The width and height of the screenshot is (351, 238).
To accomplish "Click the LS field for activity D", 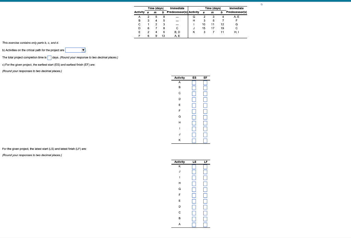I will pyautogui.click(x=194, y=207).
